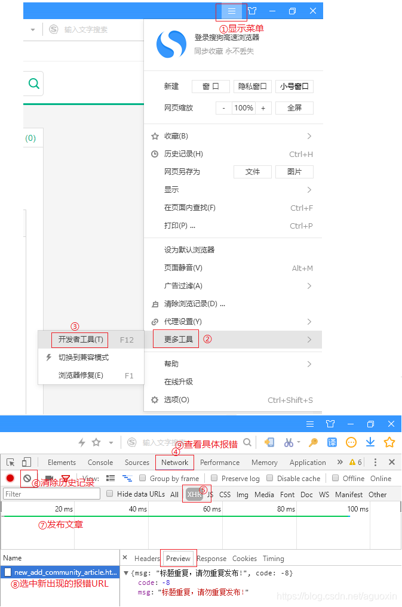Image resolution: width=402 pixels, height=607 pixels.
Task: Enable the Group by frame checkbox
Action: coord(143,478)
